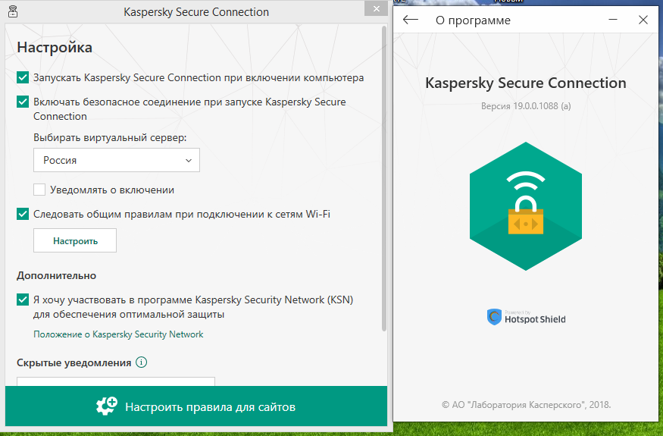The height and width of the screenshot is (436, 663).
Task: Click Настроить правила для сайтов button
Action: (196, 406)
